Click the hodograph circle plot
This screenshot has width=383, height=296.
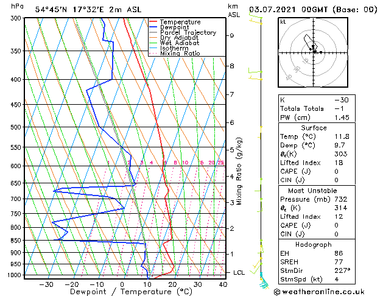314,52
